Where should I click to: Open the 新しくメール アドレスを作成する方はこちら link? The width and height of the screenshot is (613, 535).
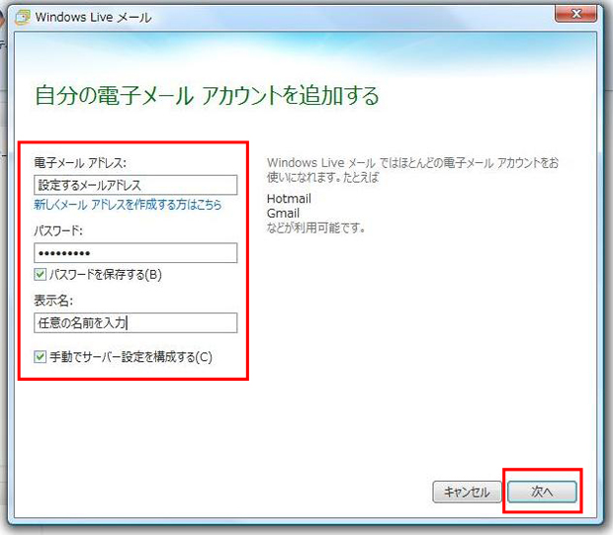[x=128, y=205]
